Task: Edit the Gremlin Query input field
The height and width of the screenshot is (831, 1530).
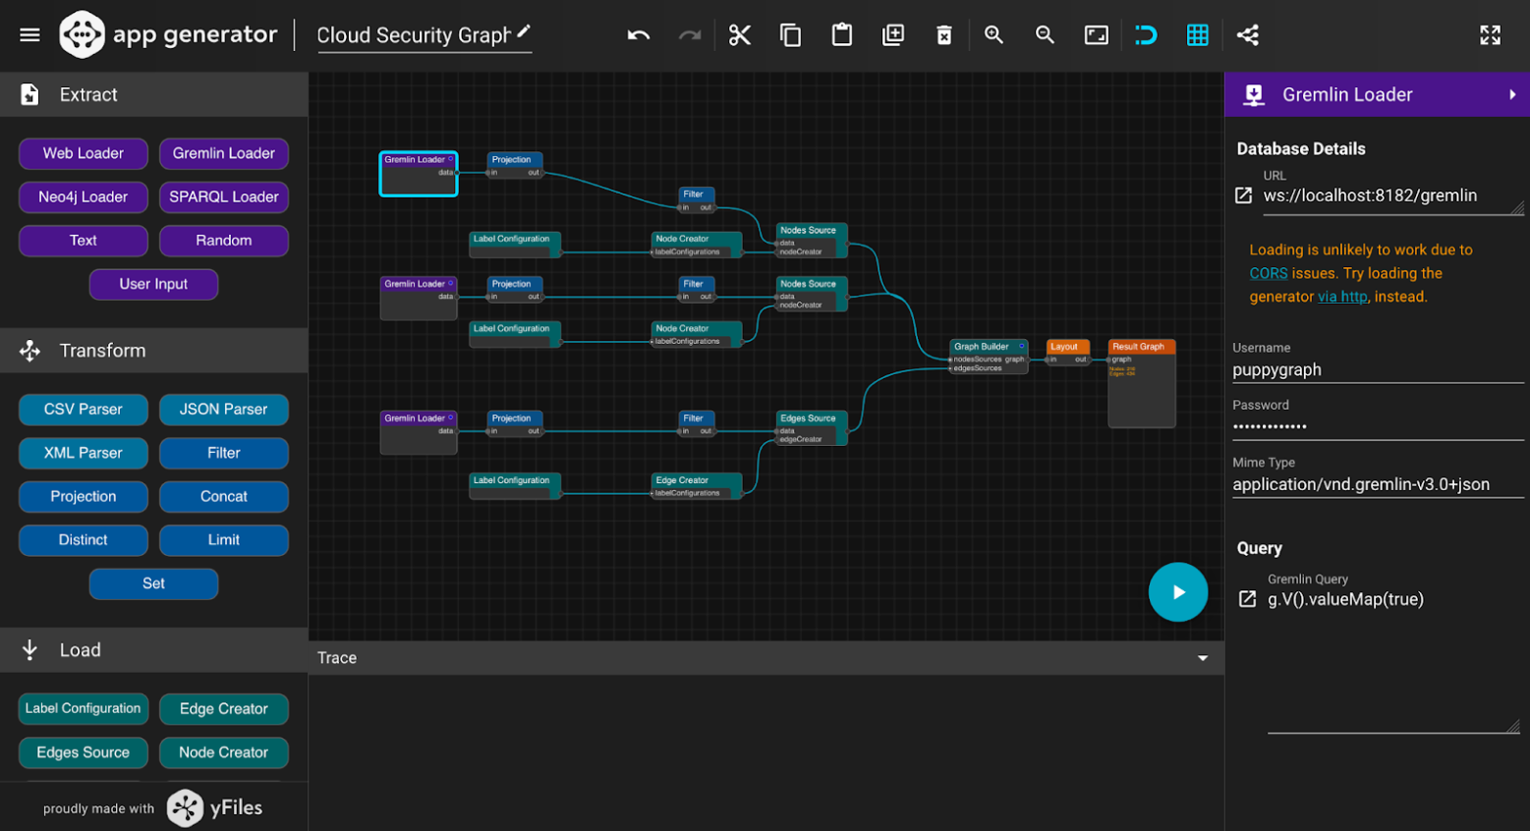Action: pos(1346,599)
